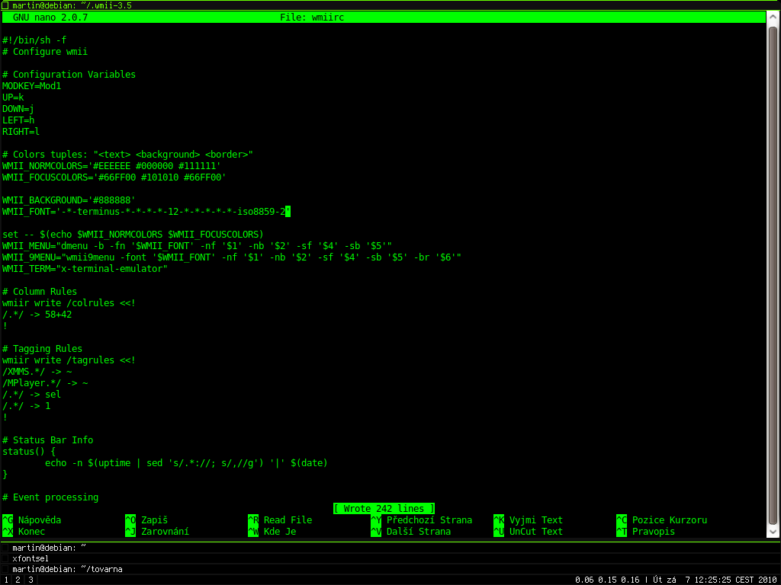Click the ^J Zarovnání shortcut label
This screenshot has height=585, width=781.
point(157,532)
